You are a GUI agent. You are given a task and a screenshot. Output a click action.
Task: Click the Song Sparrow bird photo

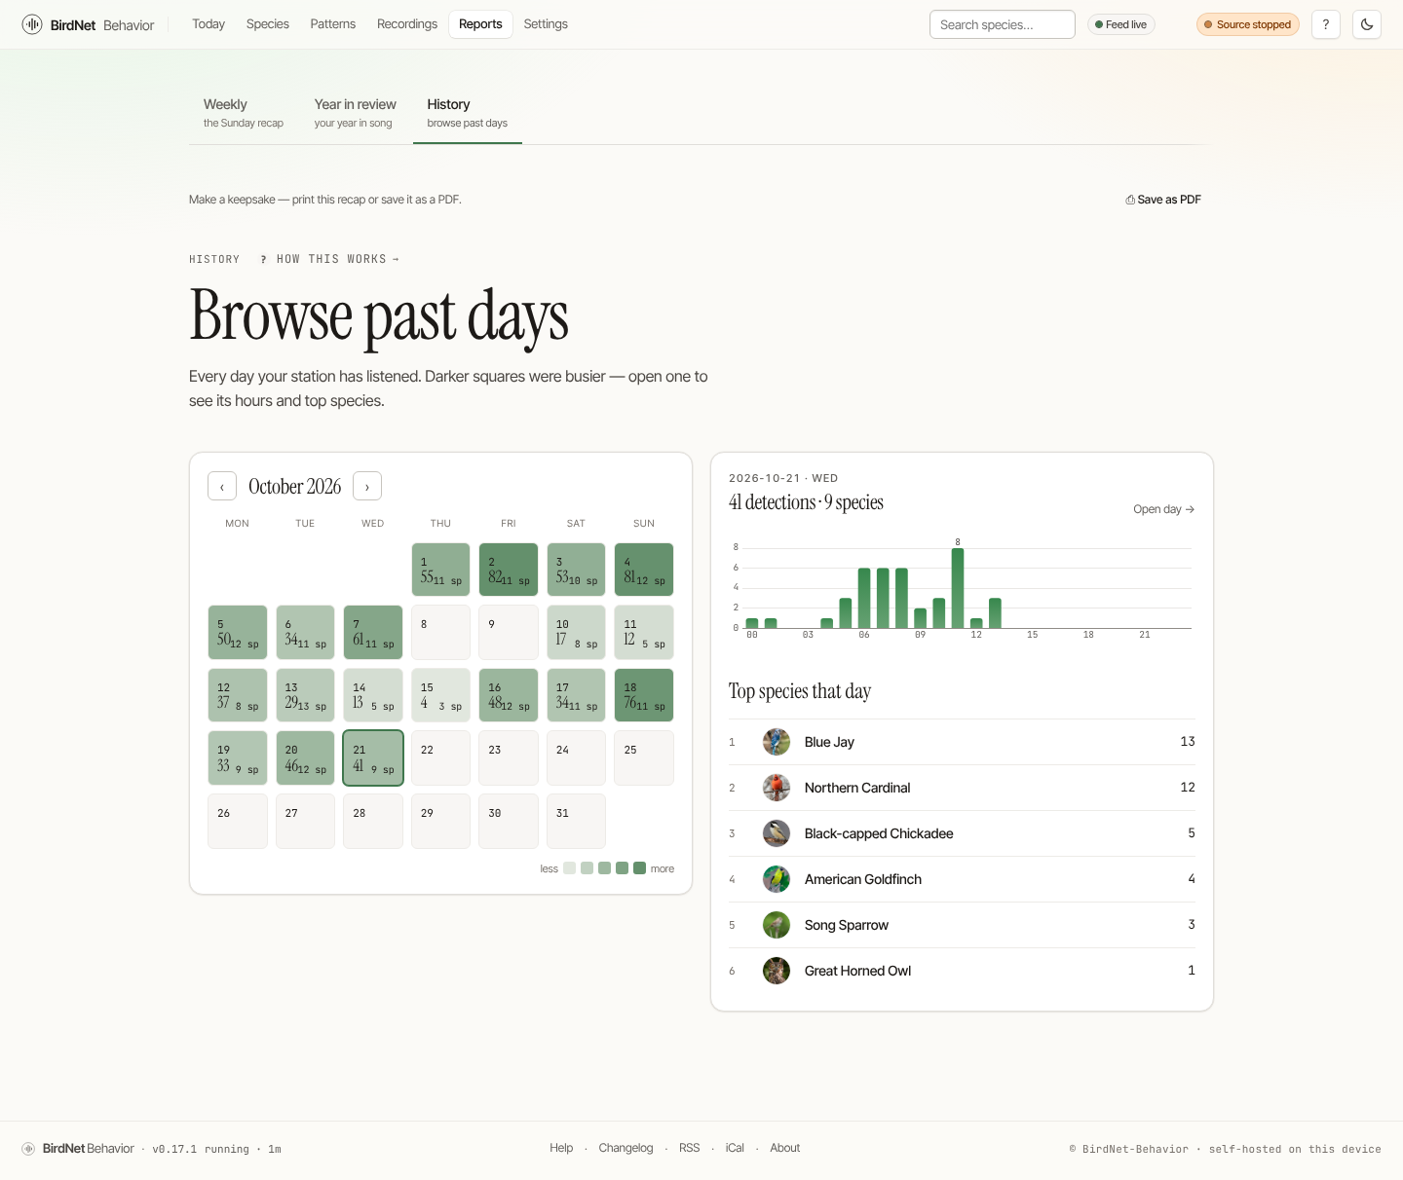(x=777, y=925)
